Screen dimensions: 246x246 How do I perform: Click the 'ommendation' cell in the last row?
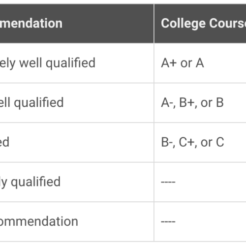(x=77, y=222)
